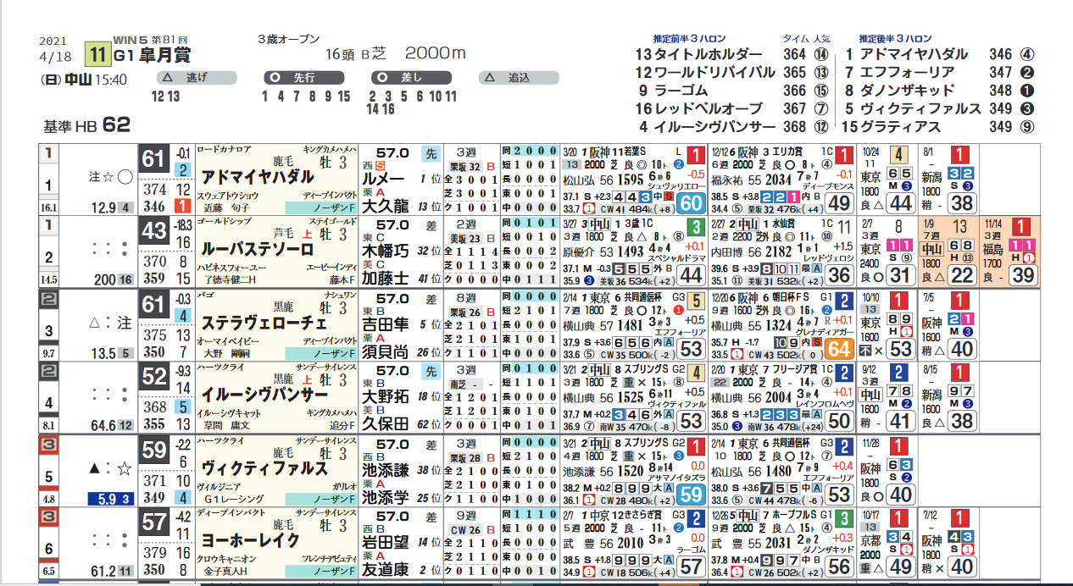Image resolution: width=1073 pixels, height=586 pixels.
Task: Click jockey name 池添謙
Action: [385, 470]
